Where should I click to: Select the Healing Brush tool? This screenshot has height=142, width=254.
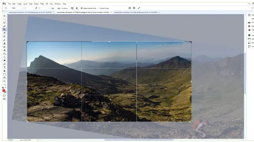(x=4, y=36)
